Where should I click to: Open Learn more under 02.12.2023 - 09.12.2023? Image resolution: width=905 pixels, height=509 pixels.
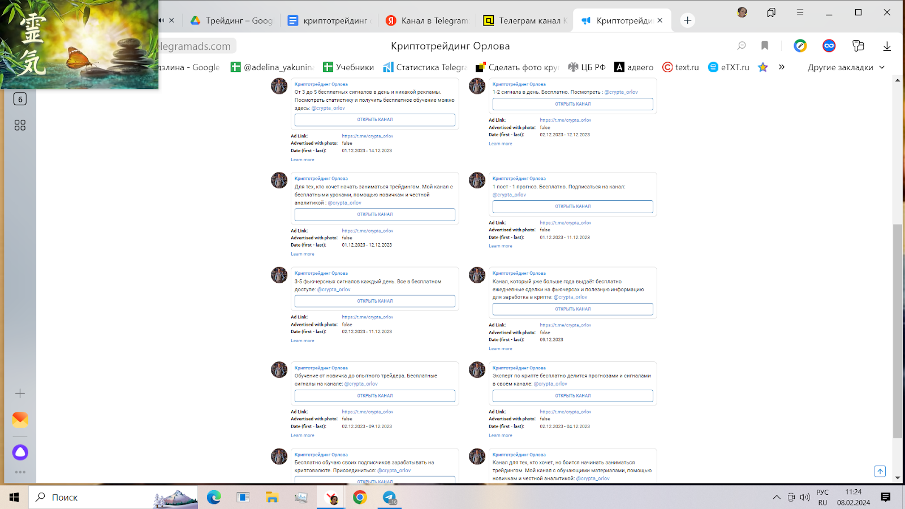pyautogui.click(x=303, y=435)
